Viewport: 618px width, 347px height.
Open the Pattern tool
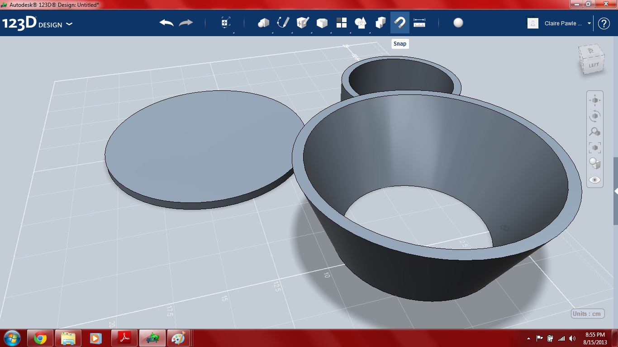pyautogui.click(x=342, y=23)
